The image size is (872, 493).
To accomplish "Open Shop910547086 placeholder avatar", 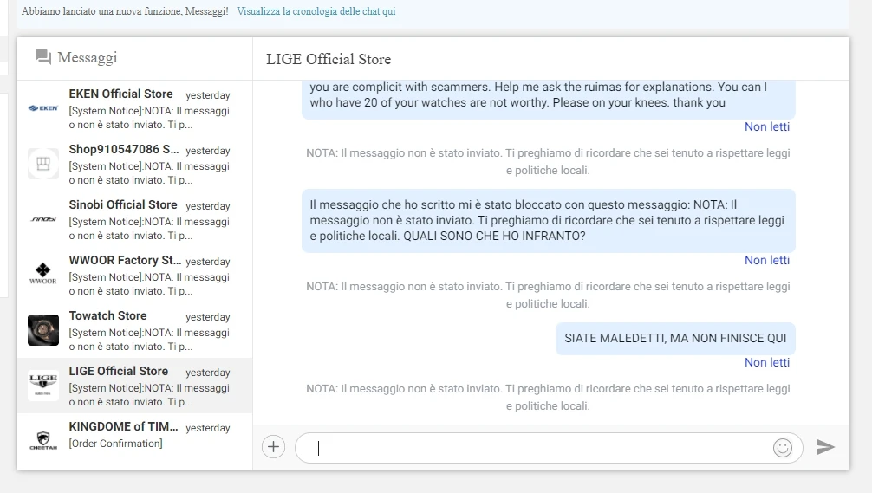I will pyautogui.click(x=42, y=164).
